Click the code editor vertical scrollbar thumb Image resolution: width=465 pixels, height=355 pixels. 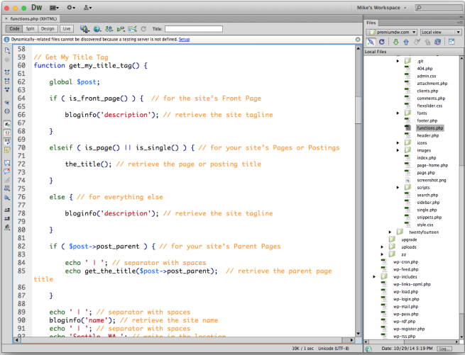point(359,110)
